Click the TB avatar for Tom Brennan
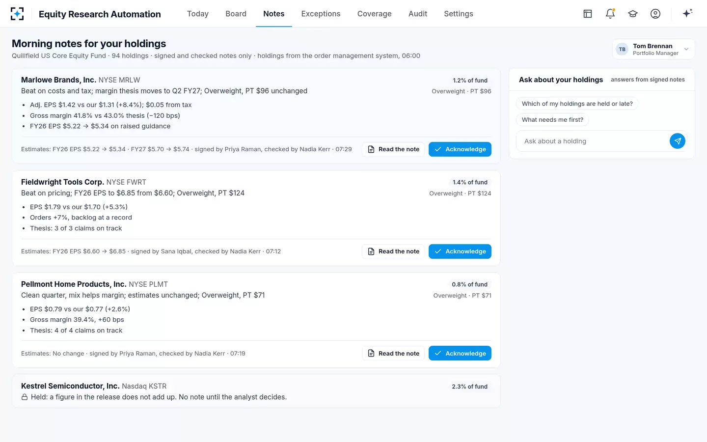Viewport: 707px width, 442px height. point(622,49)
